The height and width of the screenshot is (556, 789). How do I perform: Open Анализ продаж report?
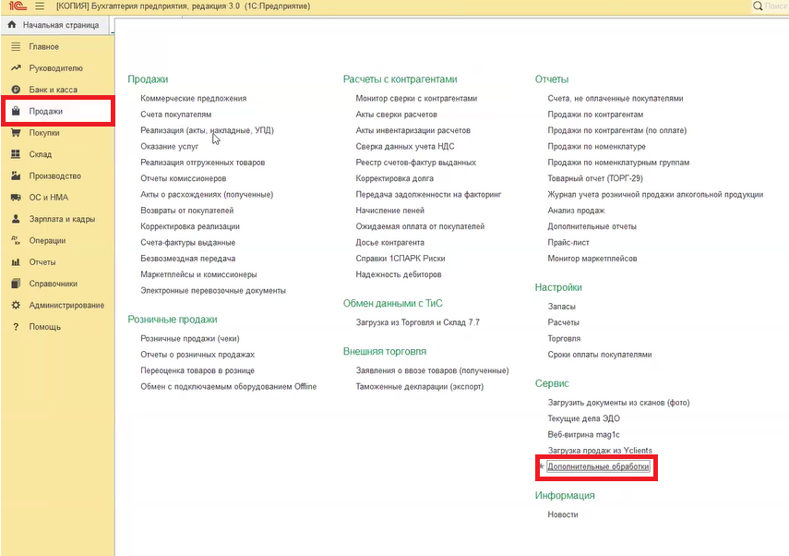[576, 211]
